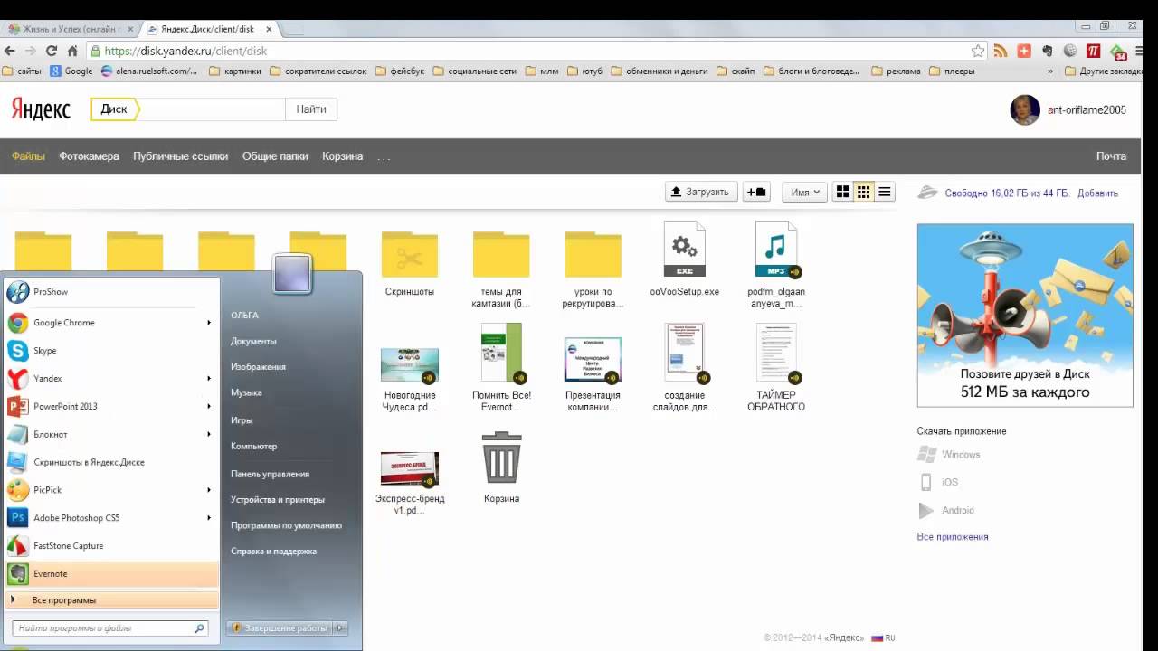1158x651 pixels.
Task: Bookmark this page with the star icon
Action: [x=978, y=52]
